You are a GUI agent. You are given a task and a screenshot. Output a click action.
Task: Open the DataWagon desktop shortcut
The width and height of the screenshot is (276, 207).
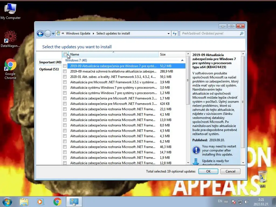tap(10, 39)
